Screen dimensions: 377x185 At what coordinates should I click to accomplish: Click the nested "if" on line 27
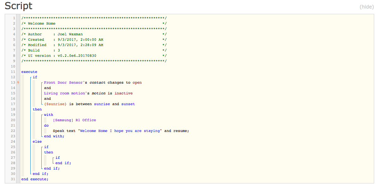(58, 158)
